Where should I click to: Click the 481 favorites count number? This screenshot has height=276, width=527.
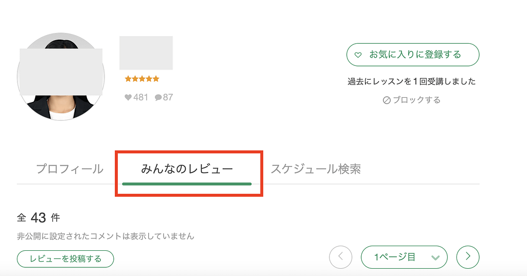[x=140, y=97]
